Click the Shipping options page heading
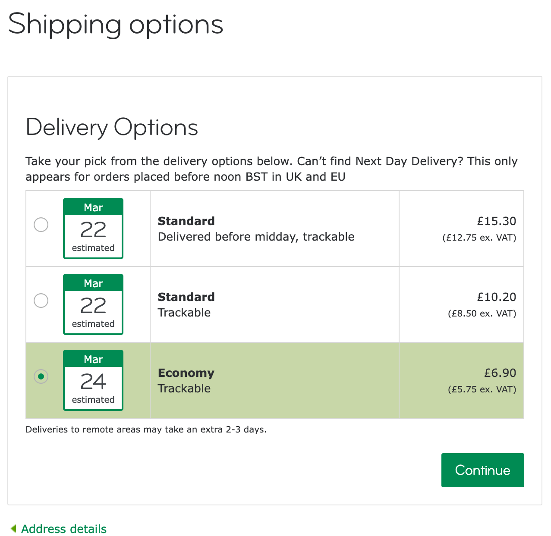 point(116,25)
